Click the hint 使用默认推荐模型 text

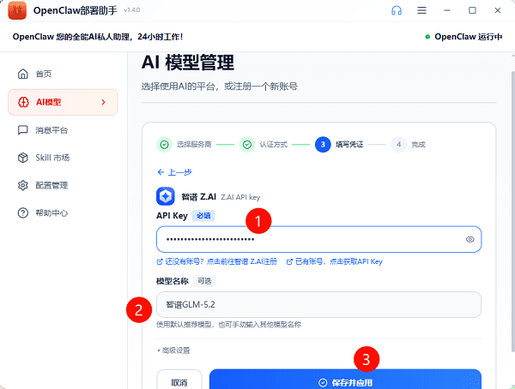(228, 325)
